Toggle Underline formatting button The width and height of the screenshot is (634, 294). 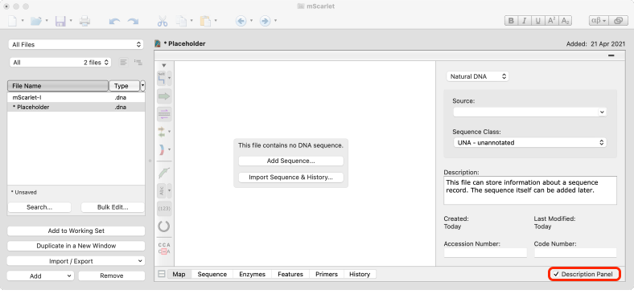click(x=537, y=21)
